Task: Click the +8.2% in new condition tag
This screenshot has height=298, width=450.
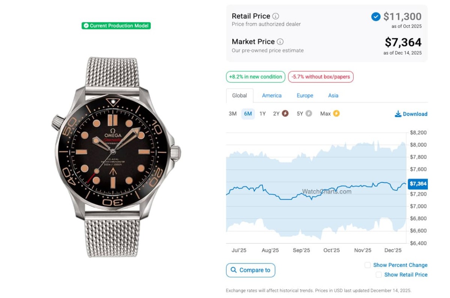Action: point(255,77)
